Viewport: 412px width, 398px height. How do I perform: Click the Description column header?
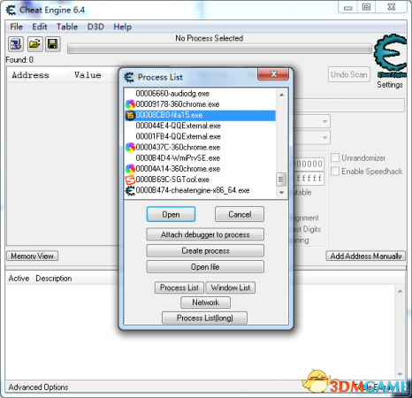(x=54, y=279)
